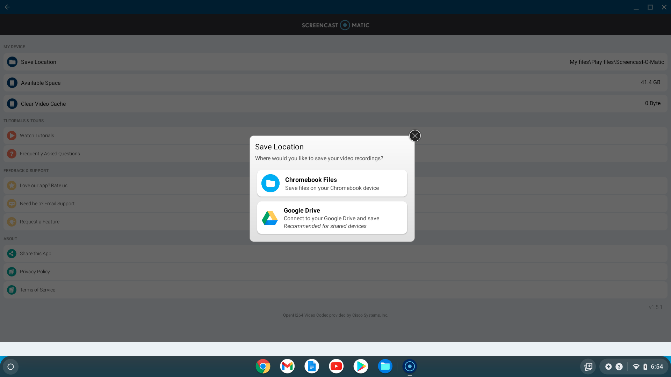
Task: Click the save path My files\Play files\Screencast-O-Matic
Action: pyautogui.click(x=616, y=62)
